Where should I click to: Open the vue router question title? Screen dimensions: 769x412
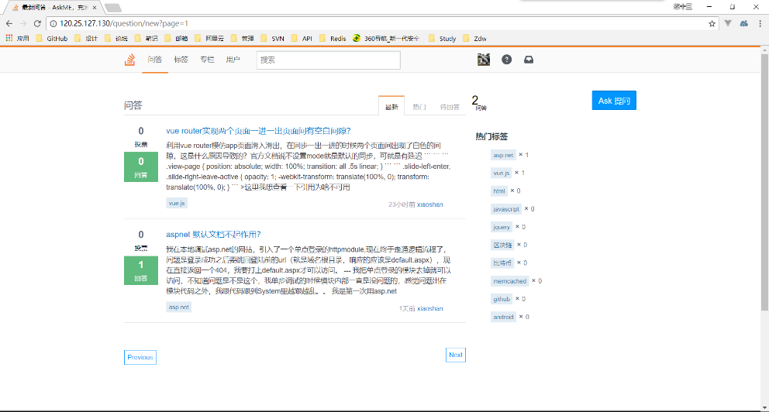tap(258, 131)
